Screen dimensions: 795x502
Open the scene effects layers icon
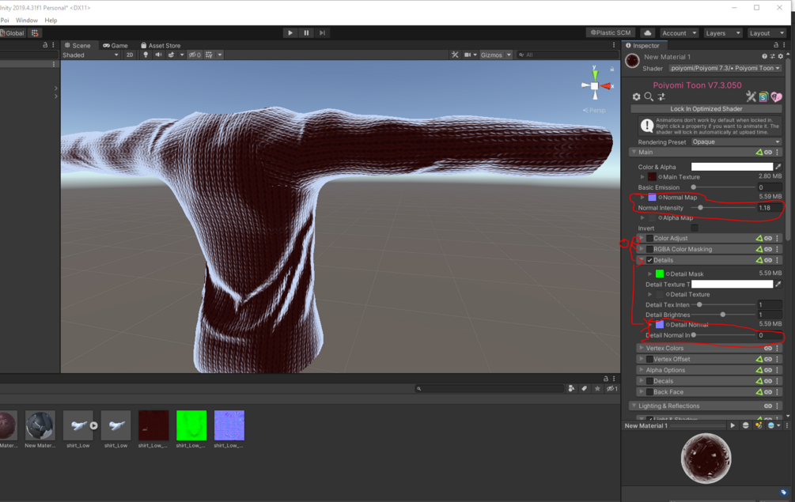pos(172,55)
